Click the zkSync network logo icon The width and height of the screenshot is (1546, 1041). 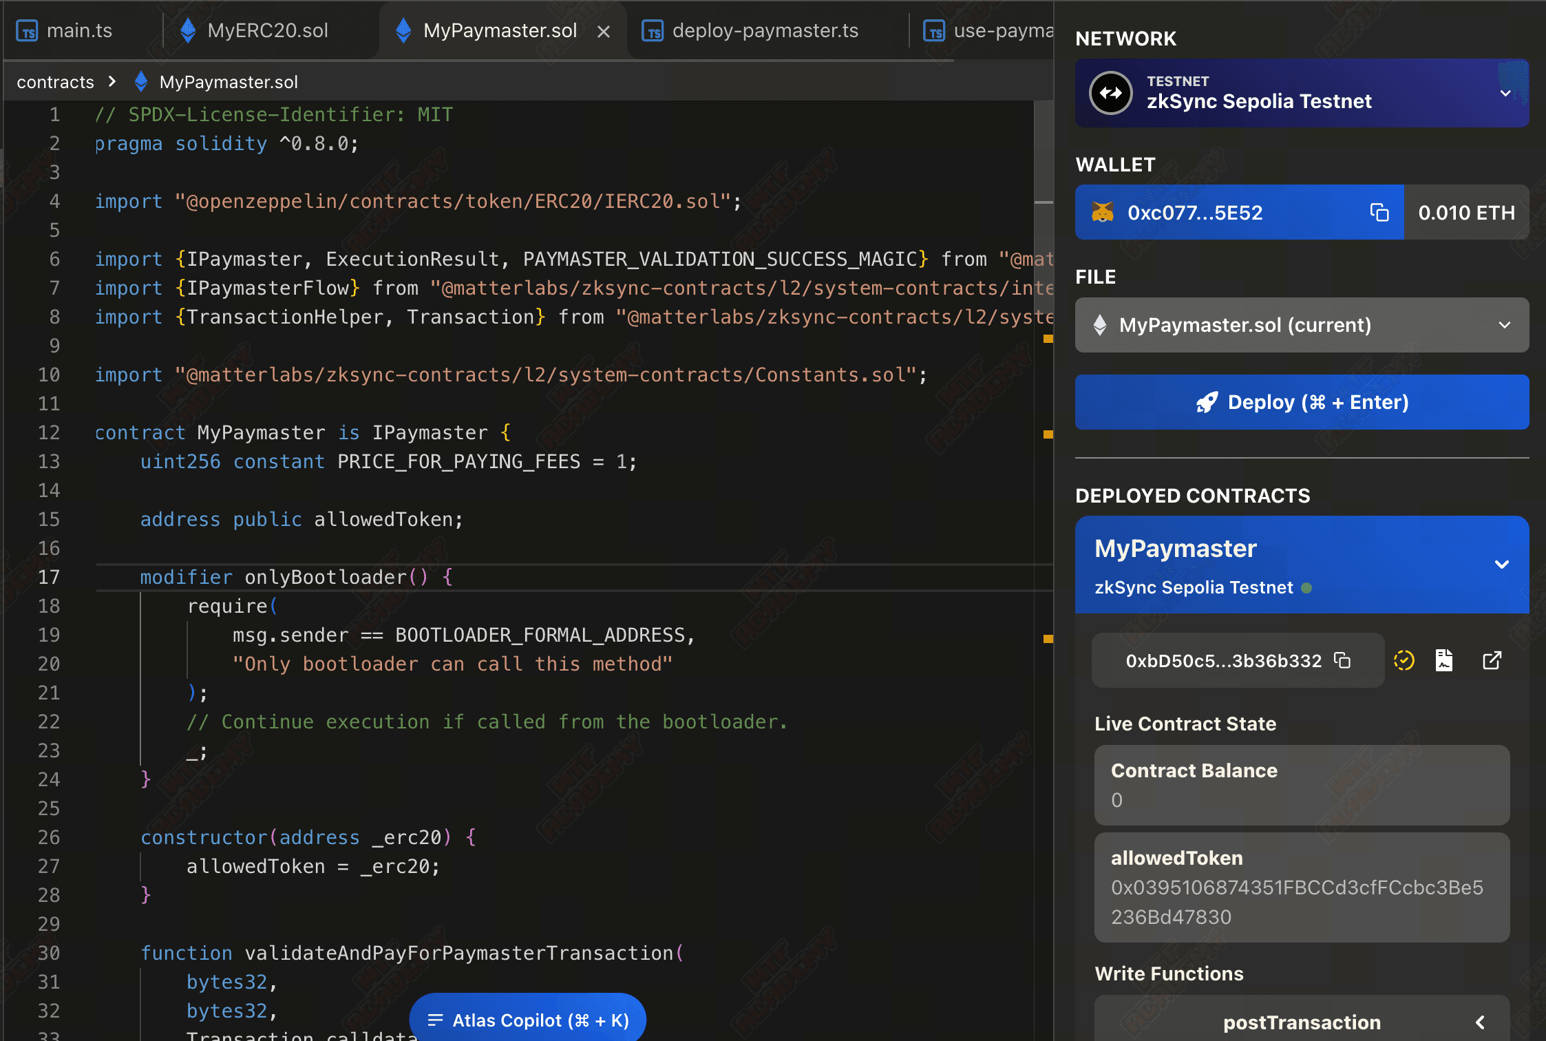coord(1111,93)
